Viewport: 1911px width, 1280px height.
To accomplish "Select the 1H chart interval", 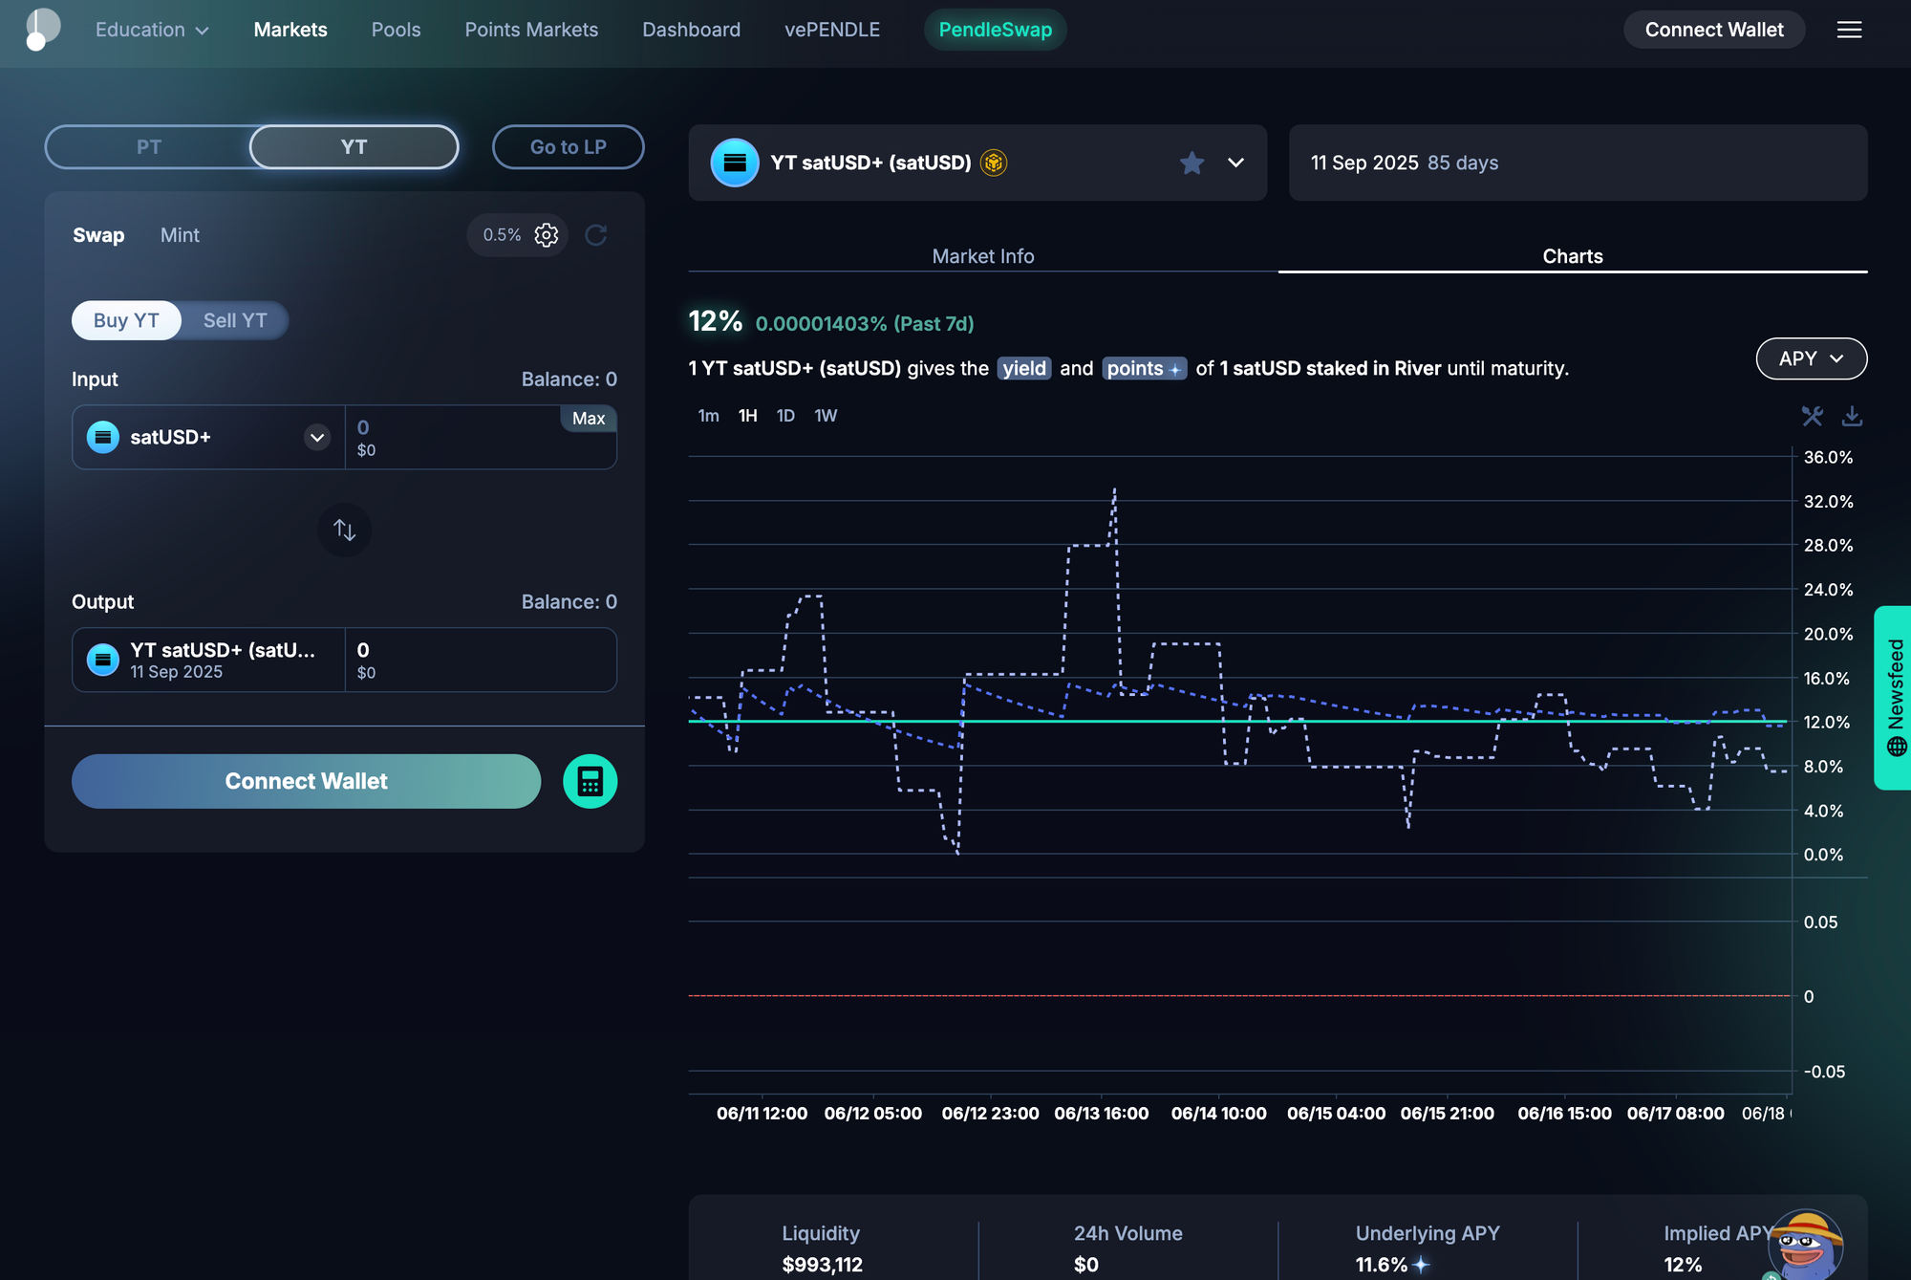I will pyautogui.click(x=747, y=416).
